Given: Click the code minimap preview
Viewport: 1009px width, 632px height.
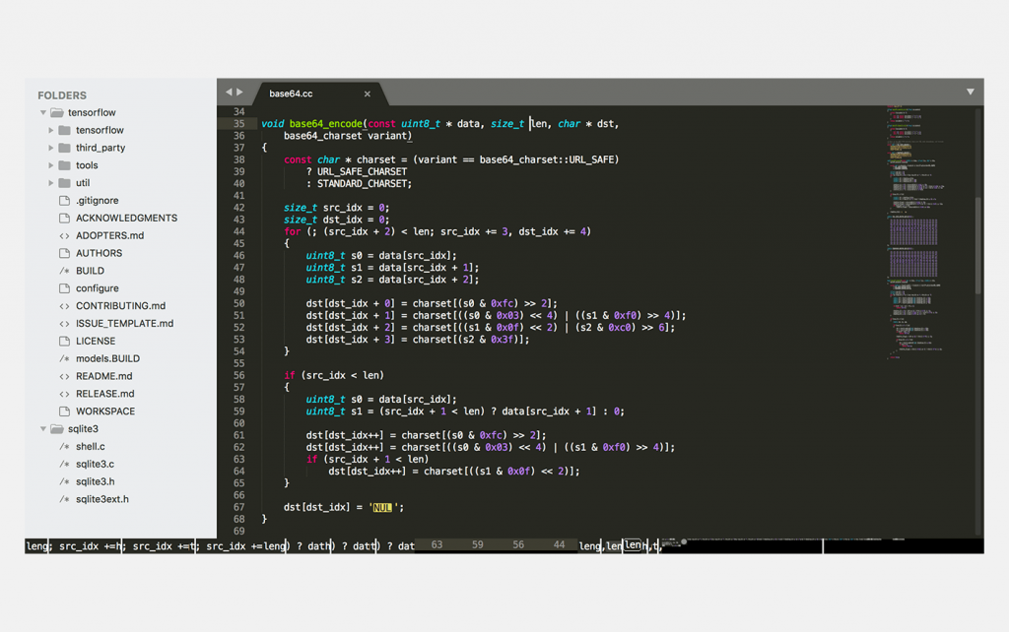Looking at the screenshot, I should [915, 231].
